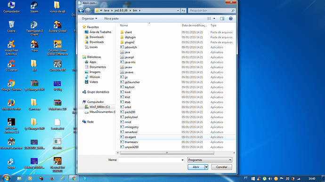Viewport: 325px width, 182px height.
Task: Open CCleaner desktop shortcut
Action: pyautogui.click(x=11, y=66)
